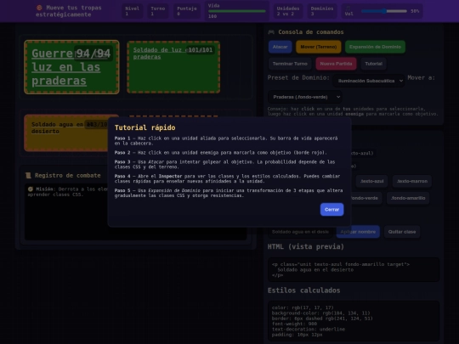
Task: Click the Atacar button
Action: pyautogui.click(x=280, y=47)
